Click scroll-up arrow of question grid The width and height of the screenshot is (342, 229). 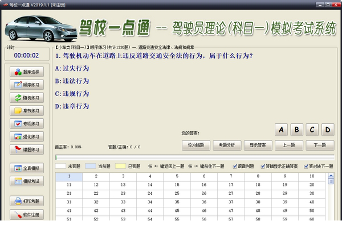click(331, 176)
